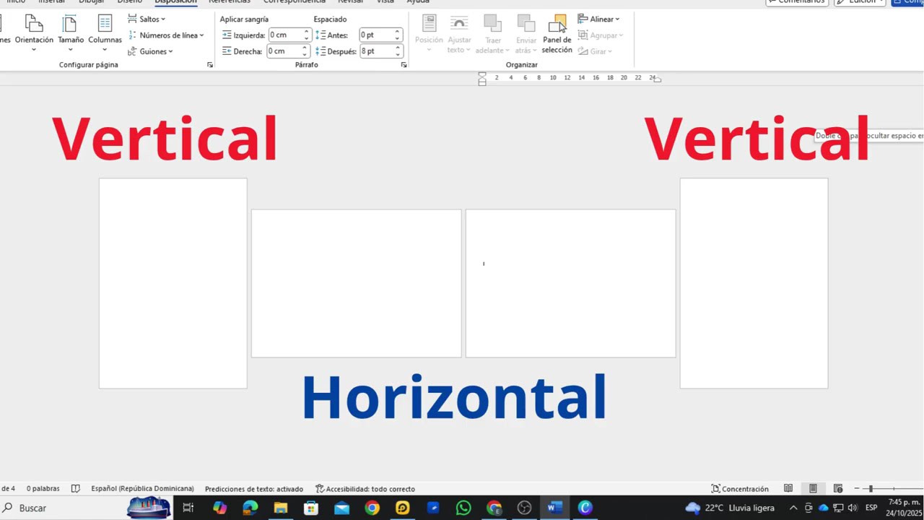
Task: Click the zoom out minus button
Action: click(857, 489)
